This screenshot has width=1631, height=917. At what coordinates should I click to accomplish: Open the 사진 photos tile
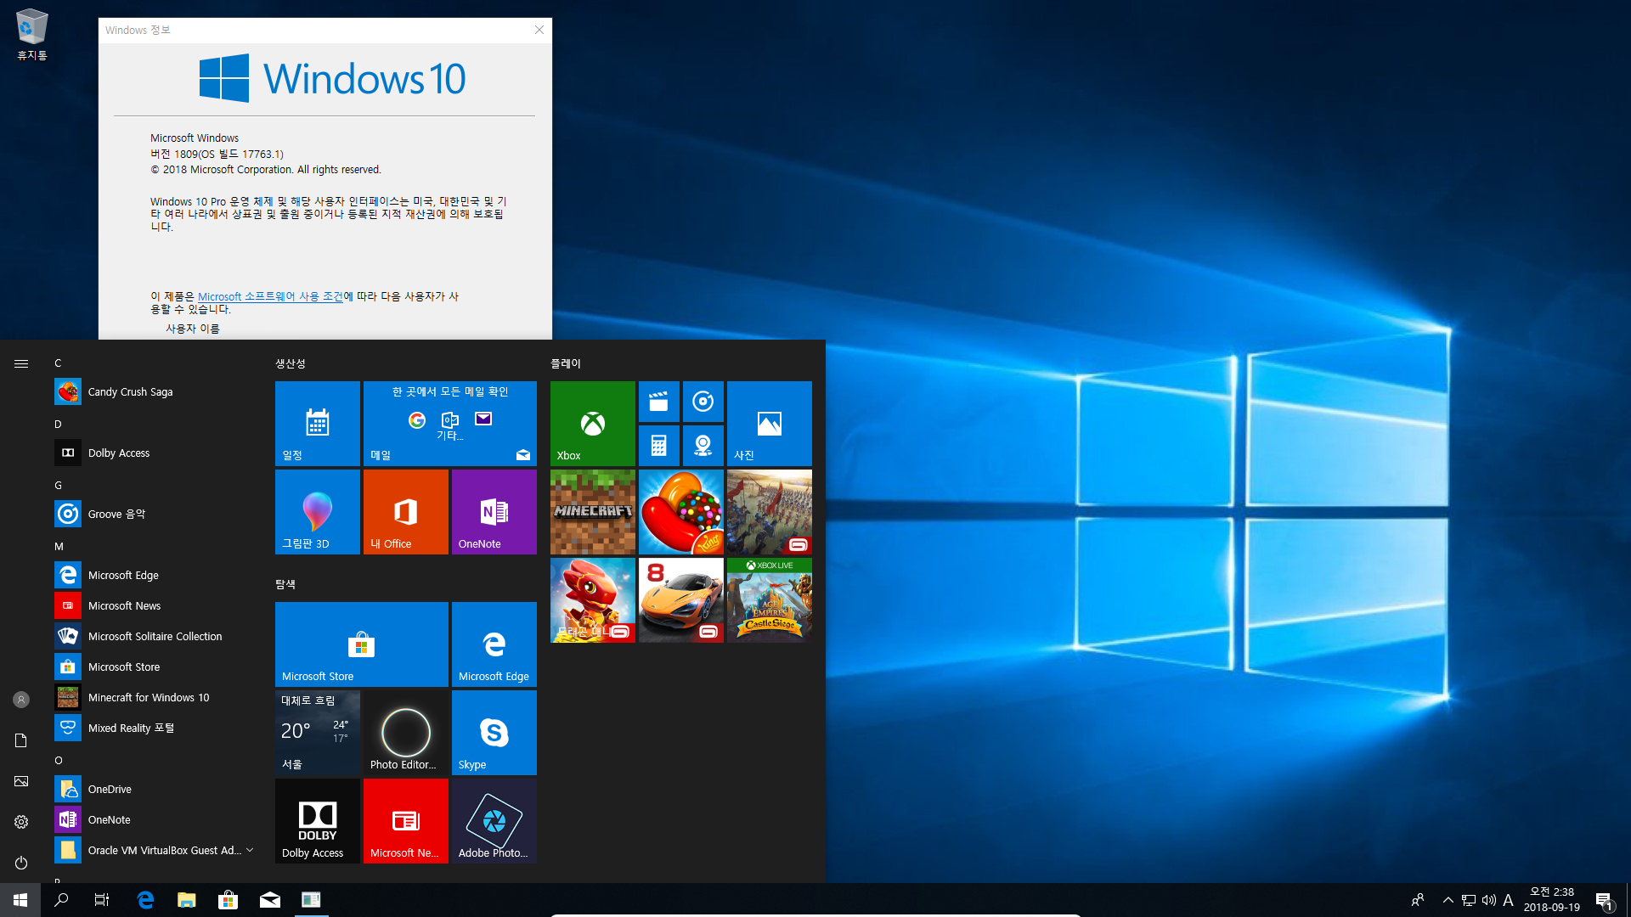pyautogui.click(x=770, y=424)
